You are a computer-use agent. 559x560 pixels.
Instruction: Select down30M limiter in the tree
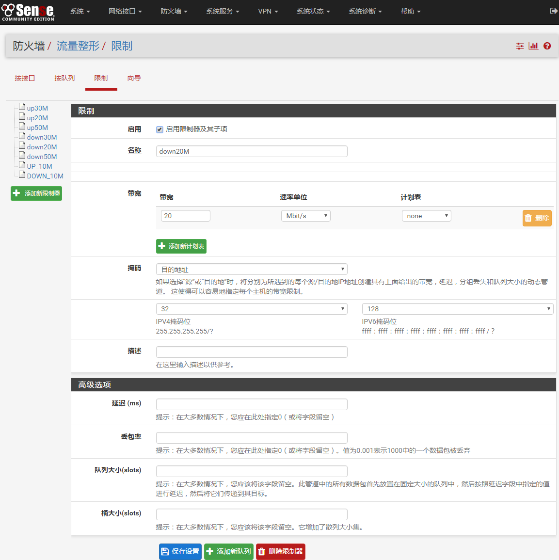click(42, 137)
